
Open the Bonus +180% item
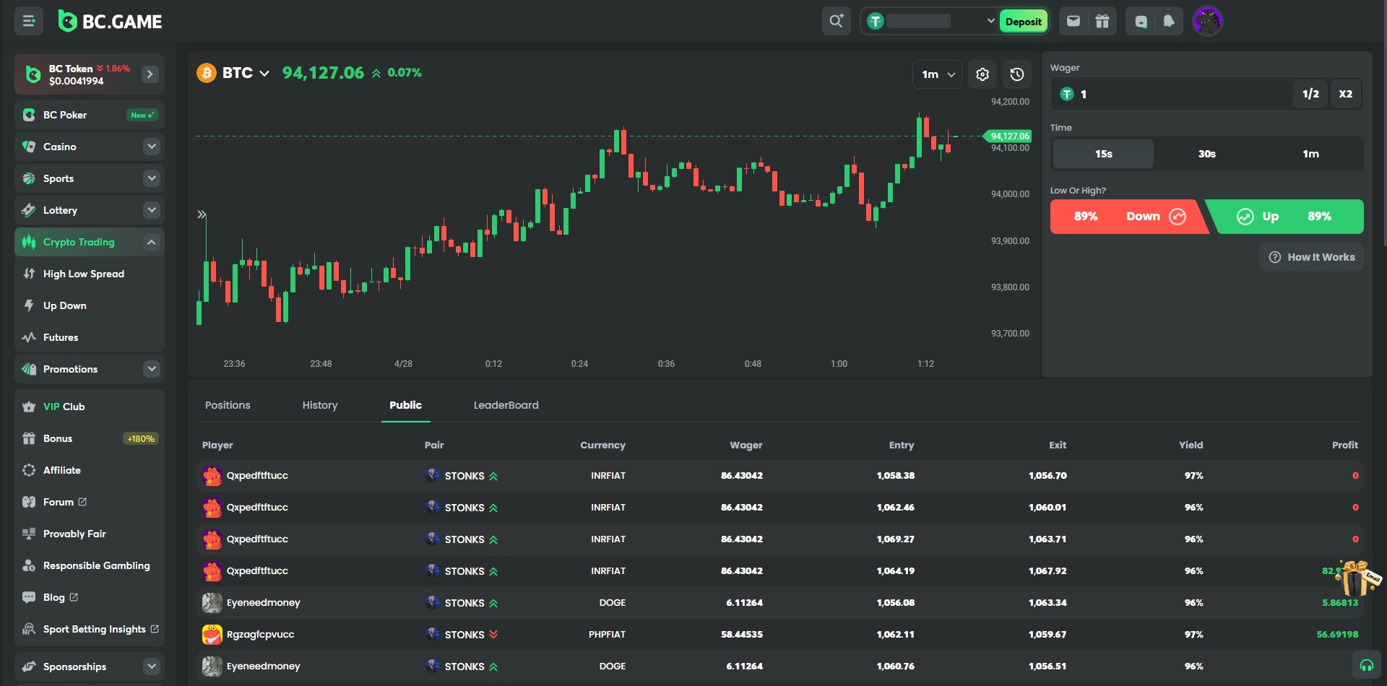[x=90, y=438]
